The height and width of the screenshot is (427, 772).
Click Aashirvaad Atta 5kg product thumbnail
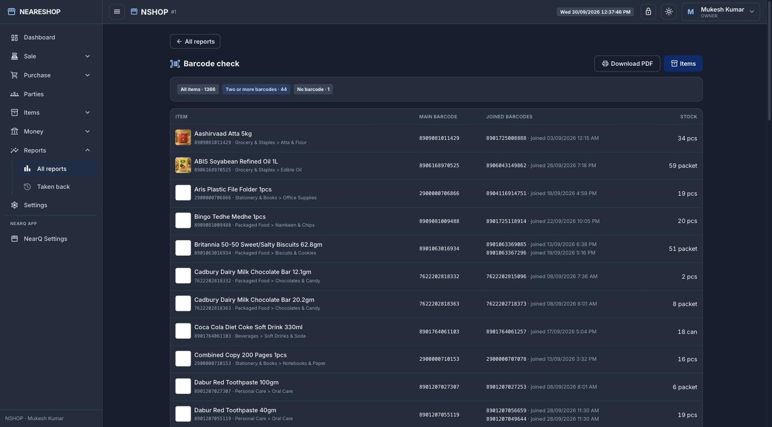point(183,138)
